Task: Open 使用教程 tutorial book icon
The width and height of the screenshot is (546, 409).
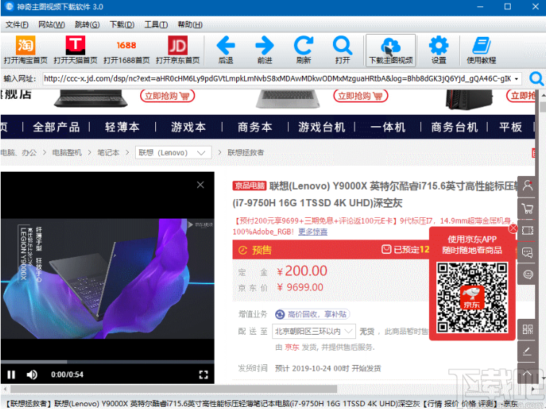Action: tap(481, 50)
